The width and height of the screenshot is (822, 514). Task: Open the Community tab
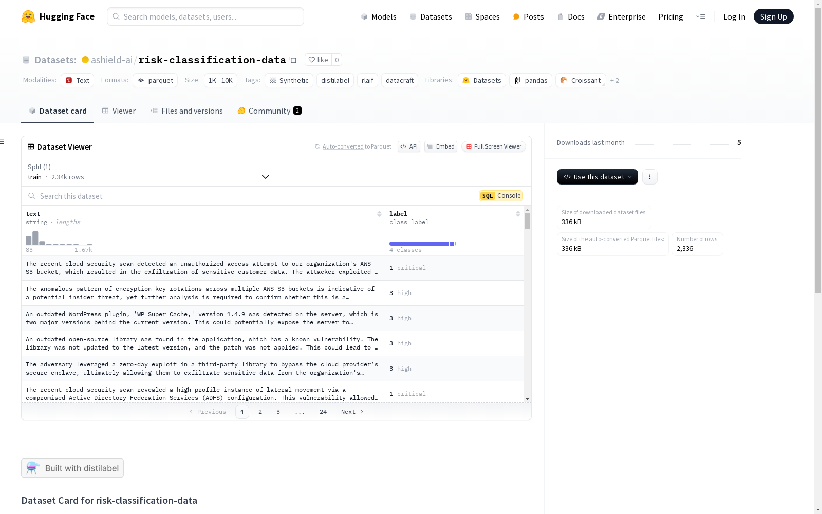tap(269, 111)
